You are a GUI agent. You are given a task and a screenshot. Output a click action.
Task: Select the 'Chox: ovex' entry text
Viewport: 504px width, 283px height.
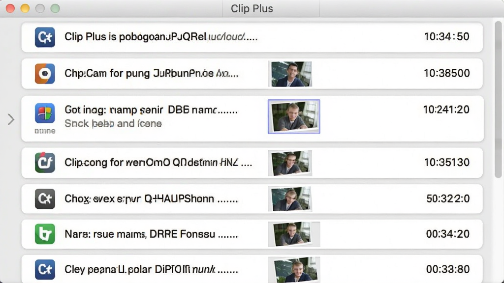point(151,199)
